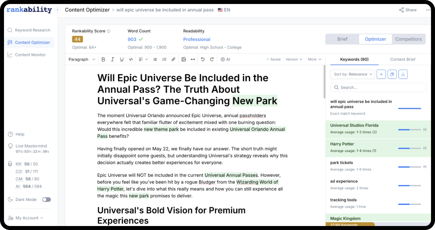Screen dimensions: 435x230
Task: Add a keyword with the plus button
Action: tap(381, 74)
